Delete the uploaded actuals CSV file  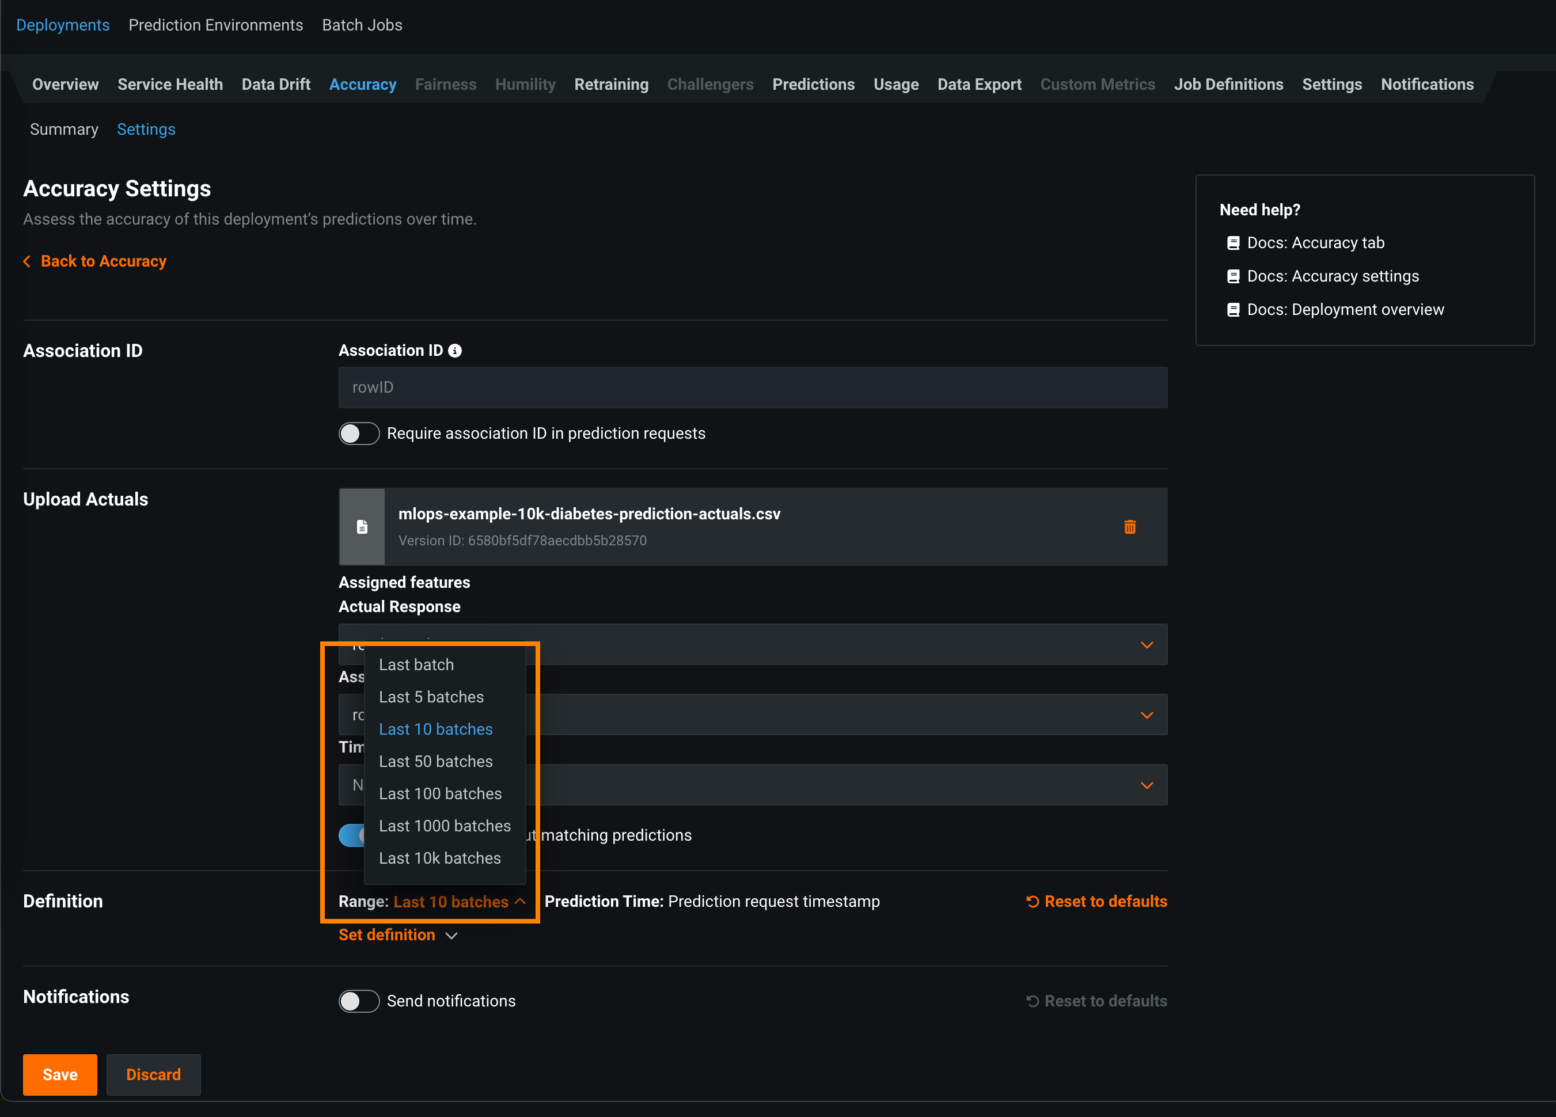tap(1129, 527)
